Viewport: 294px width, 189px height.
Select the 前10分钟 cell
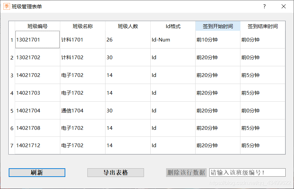(218, 40)
